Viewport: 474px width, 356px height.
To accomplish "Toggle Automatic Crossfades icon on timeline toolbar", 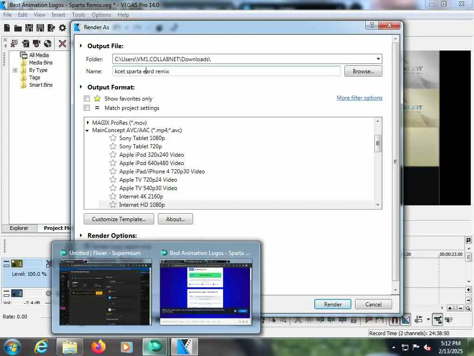I will [406, 319].
